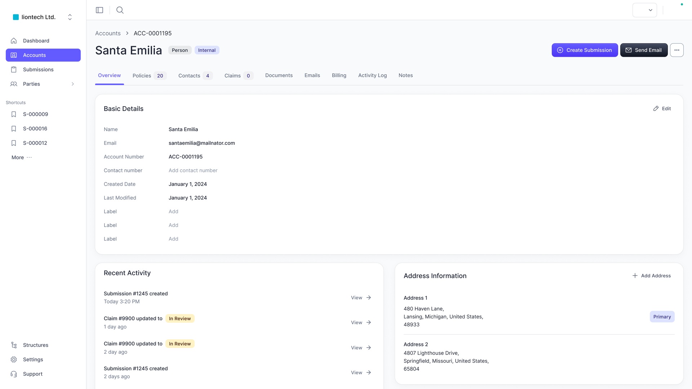Select the Overview tab

[x=109, y=75]
